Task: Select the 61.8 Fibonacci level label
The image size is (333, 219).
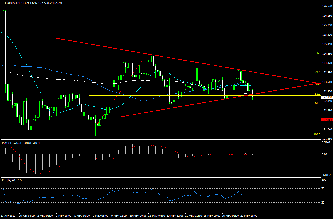Action: (x=318, y=103)
